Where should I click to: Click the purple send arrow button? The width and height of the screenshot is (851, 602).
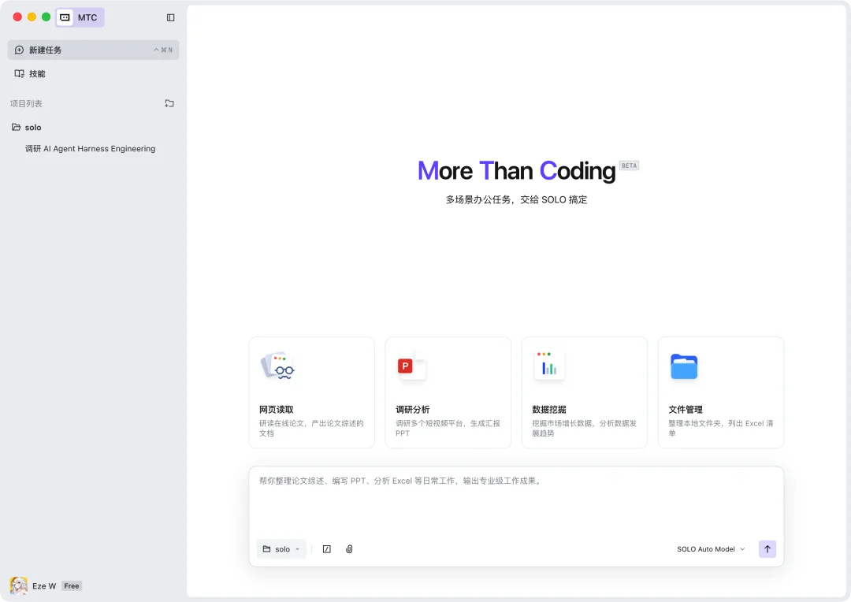(x=767, y=549)
